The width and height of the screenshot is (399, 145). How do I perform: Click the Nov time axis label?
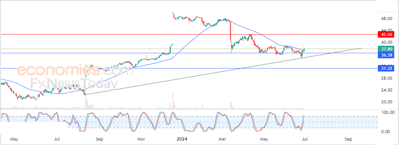141,140
